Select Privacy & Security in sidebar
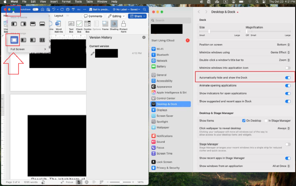The width and height of the screenshot is (296, 186). [171, 168]
